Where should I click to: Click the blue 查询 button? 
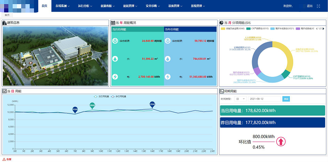click(x=286, y=99)
